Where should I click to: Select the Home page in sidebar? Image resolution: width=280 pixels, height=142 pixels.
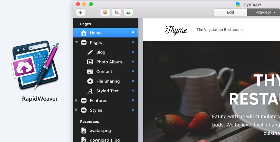pos(95,33)
